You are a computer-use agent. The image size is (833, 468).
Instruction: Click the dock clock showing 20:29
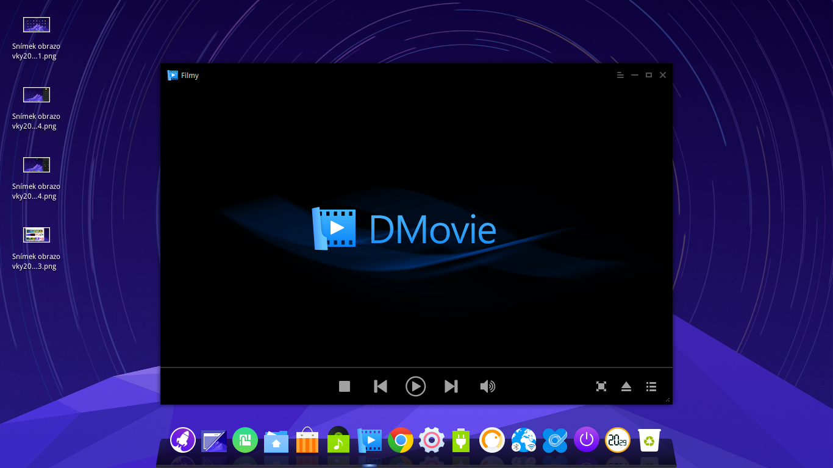(x=618, y=439)
